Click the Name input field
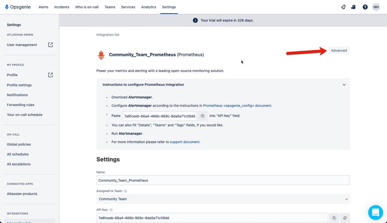 (x=223, y=180)
